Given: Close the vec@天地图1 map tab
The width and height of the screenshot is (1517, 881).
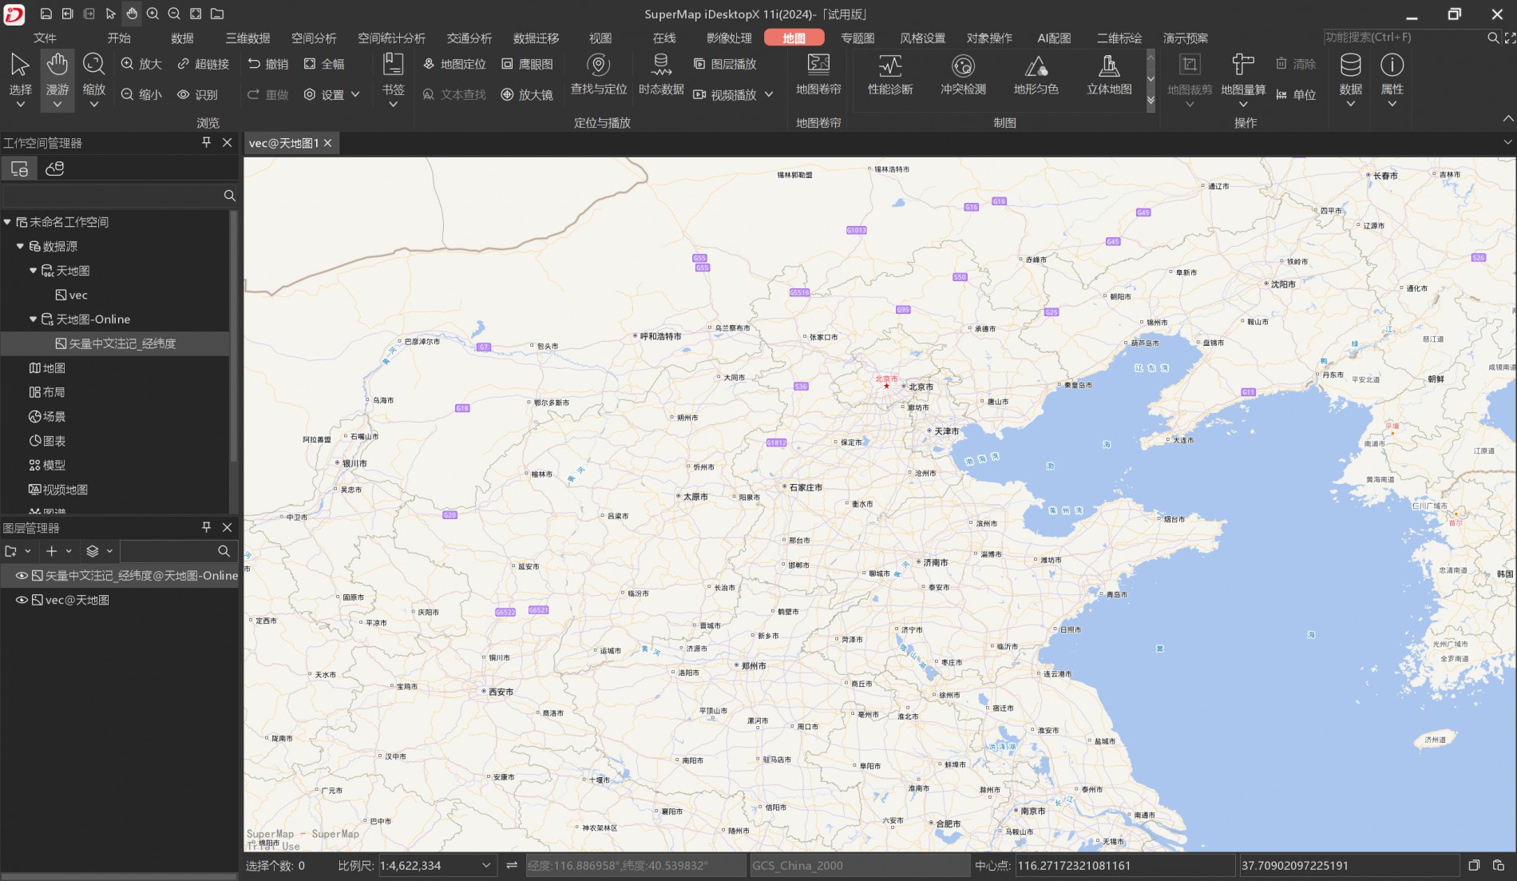Looking at the screenshot, I should coord(327,143).
